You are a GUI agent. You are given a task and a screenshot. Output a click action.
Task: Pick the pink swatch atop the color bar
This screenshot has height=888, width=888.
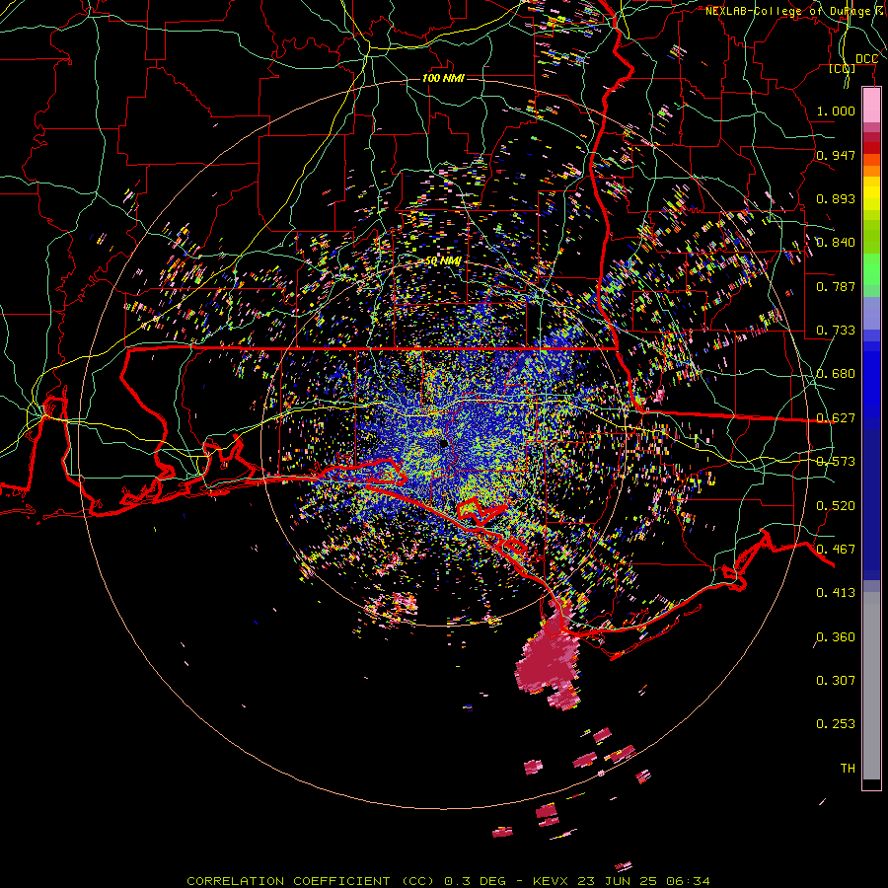click(871, 105)
